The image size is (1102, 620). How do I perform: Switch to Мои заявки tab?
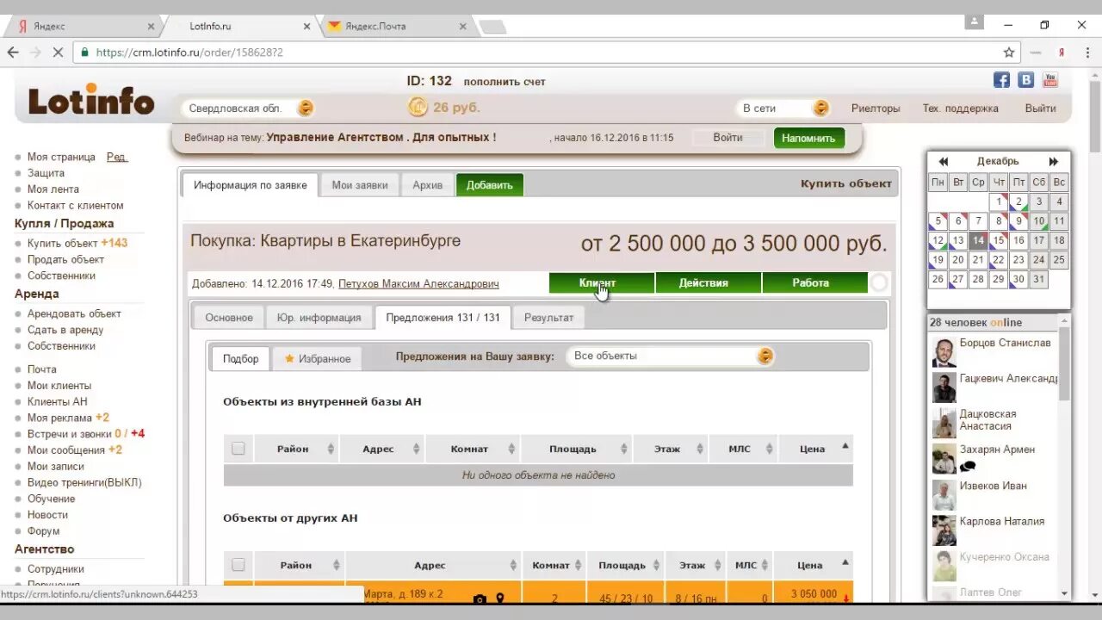[x=360, y=184]
